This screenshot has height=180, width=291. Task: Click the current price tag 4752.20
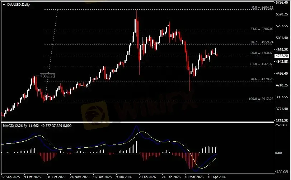point(282,56)
